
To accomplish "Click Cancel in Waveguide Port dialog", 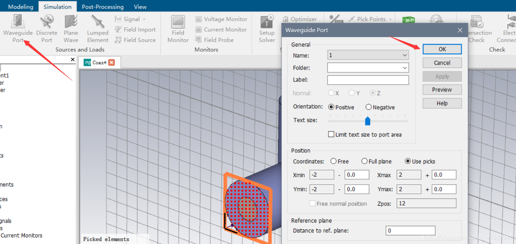I will [442, 63].
